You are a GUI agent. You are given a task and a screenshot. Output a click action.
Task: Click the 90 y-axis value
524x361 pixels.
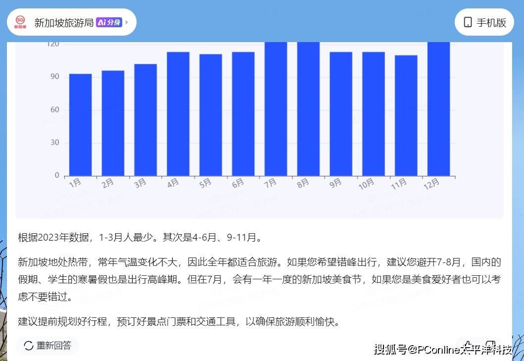point(55,77)
